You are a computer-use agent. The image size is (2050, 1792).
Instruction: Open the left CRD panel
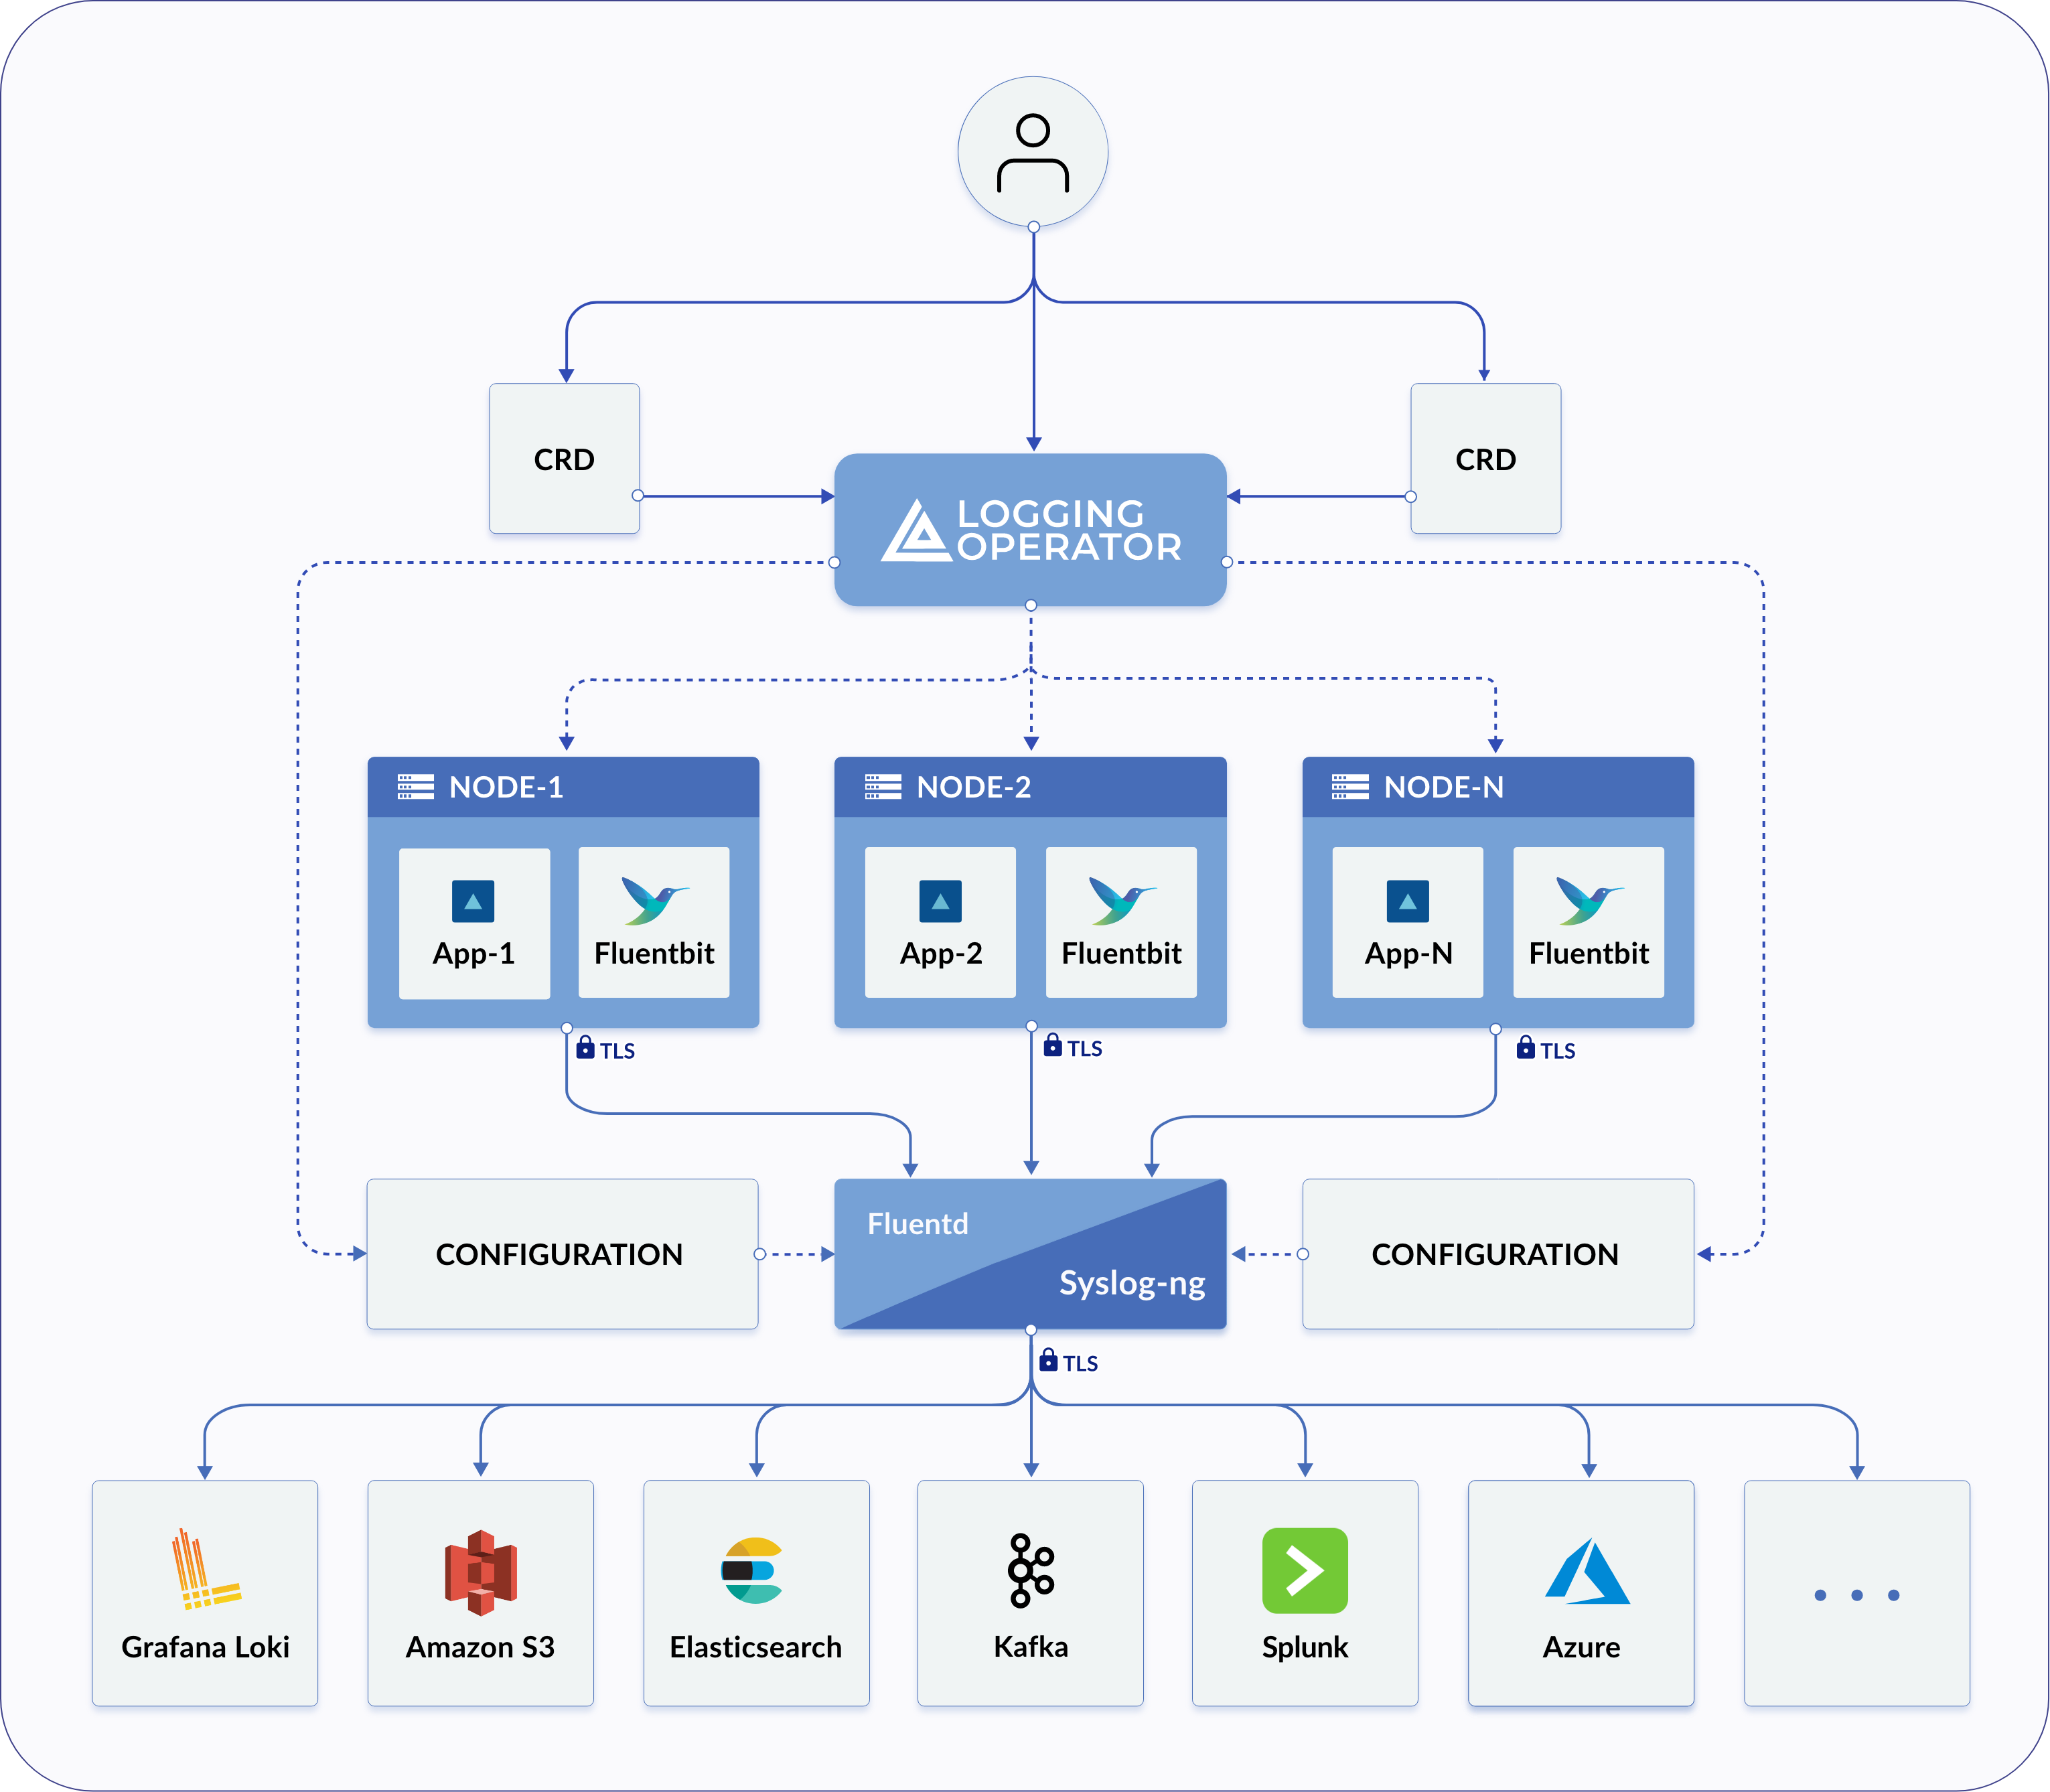pos(563,458)
